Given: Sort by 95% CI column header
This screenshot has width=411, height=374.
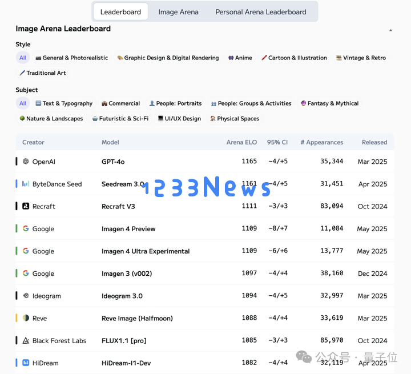Looking at the screenshot, I should coord(277,142).
